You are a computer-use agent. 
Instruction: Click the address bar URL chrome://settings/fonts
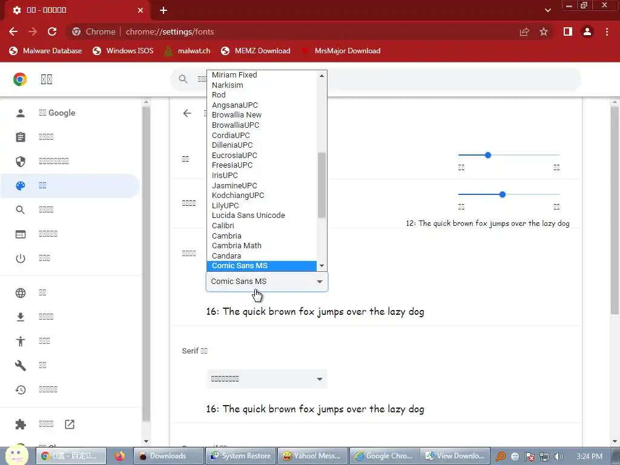[170, 31]
